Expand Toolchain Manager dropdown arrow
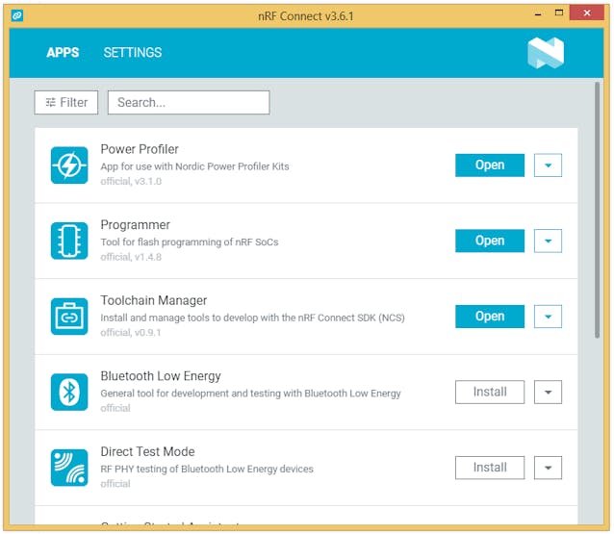 (x=548, y=316)
